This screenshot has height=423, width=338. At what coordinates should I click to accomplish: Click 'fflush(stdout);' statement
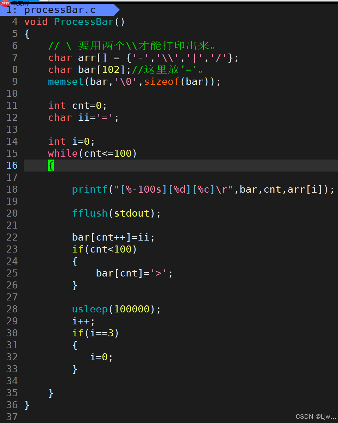(117, 213)
